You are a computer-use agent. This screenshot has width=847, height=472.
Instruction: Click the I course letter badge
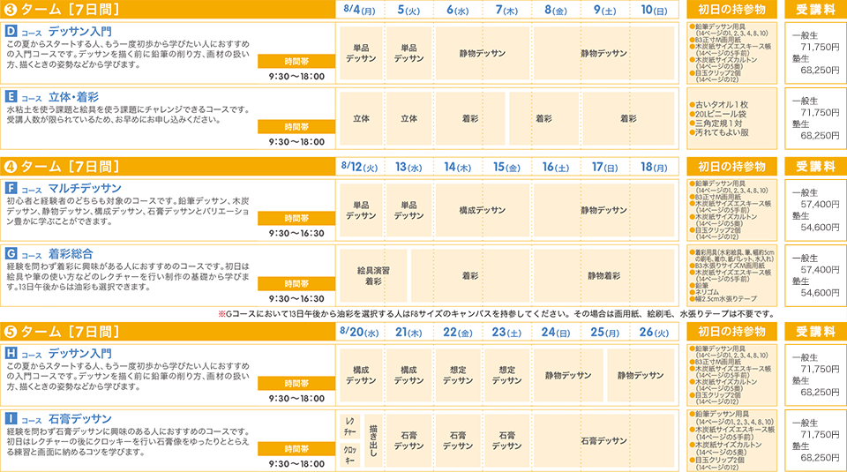11,418
